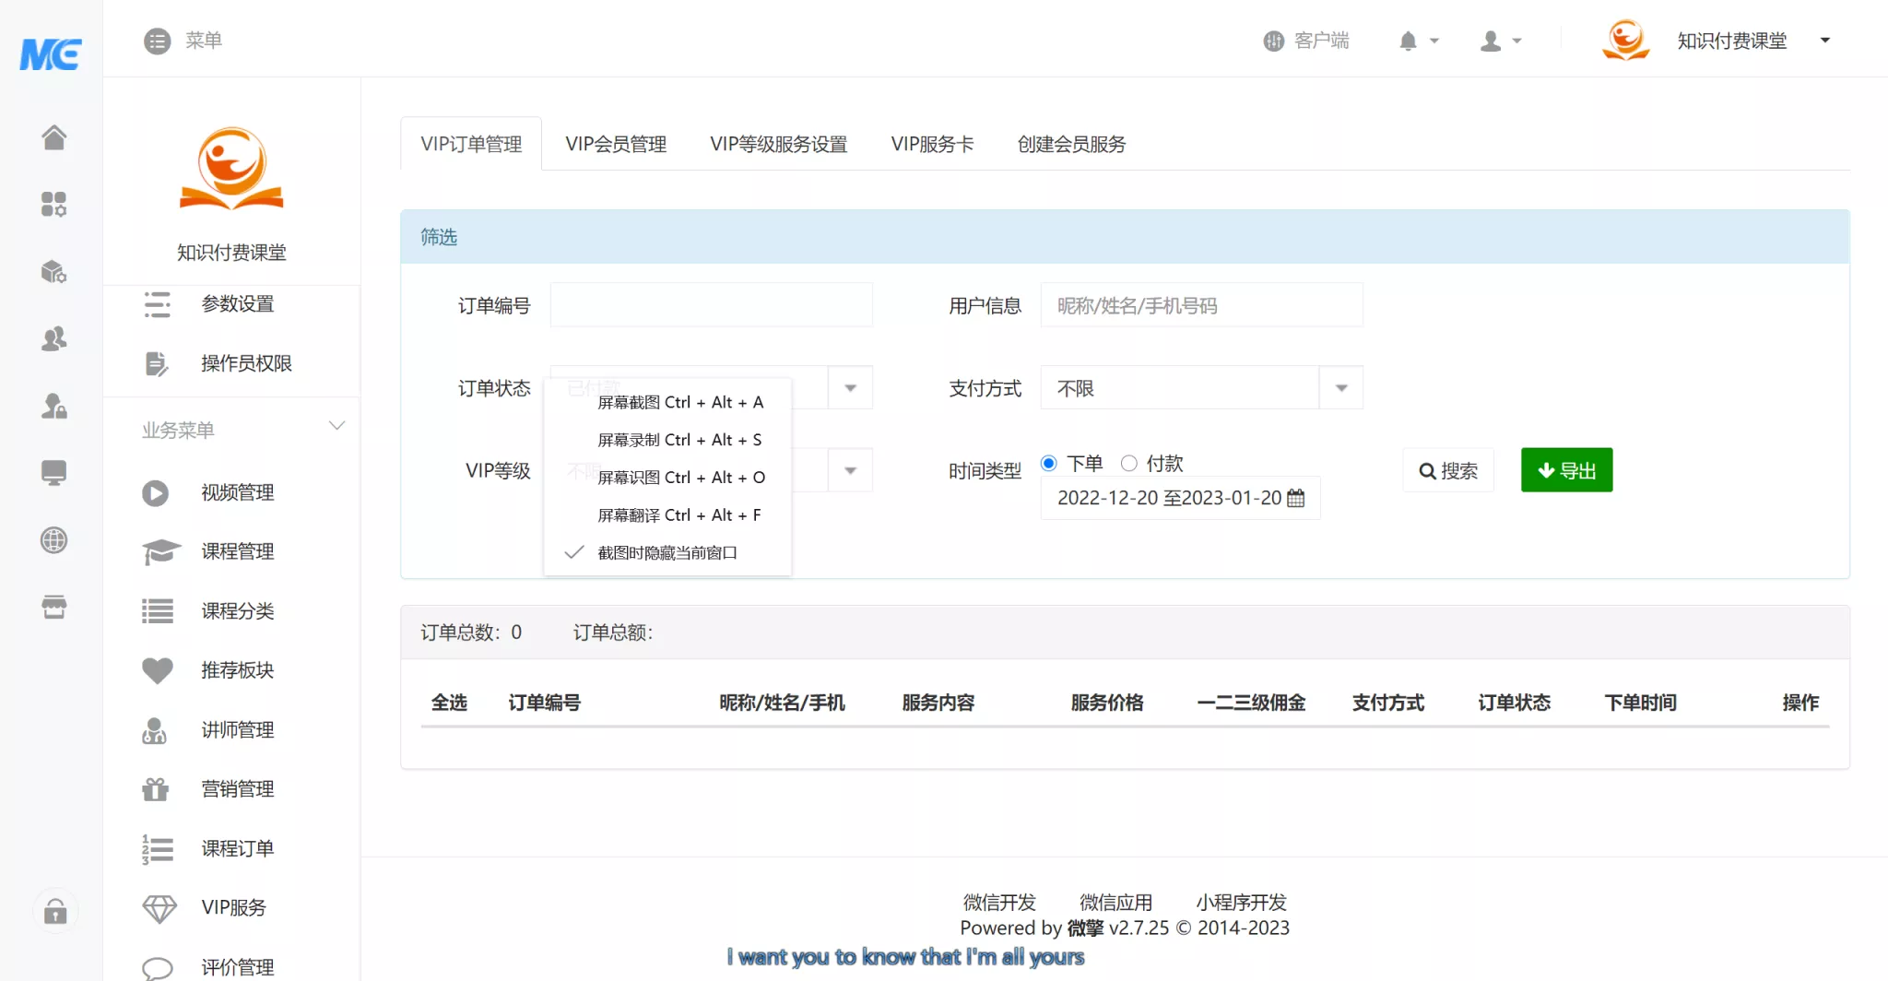Click the globe icon in left rail
1888x981 pixels.
53,540
